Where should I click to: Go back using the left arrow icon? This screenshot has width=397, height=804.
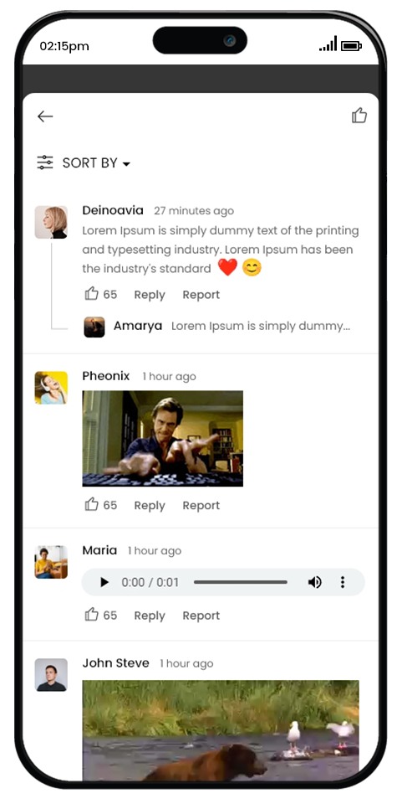click(45, 116)
